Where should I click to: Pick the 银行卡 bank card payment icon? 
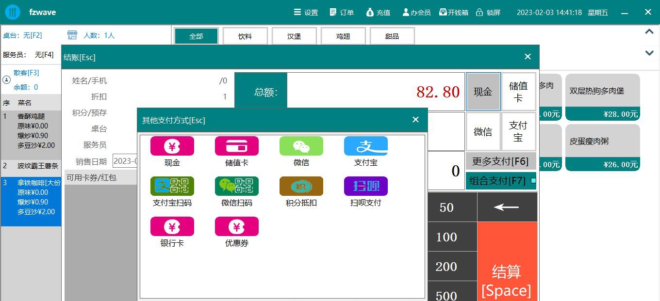point(172,226)
